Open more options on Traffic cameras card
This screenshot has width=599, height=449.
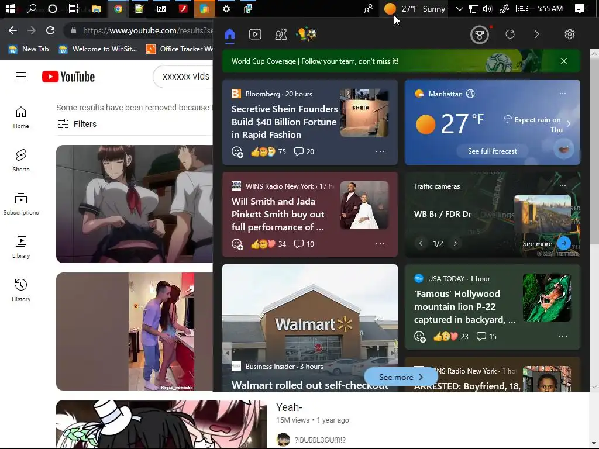(x=562, y=186)
